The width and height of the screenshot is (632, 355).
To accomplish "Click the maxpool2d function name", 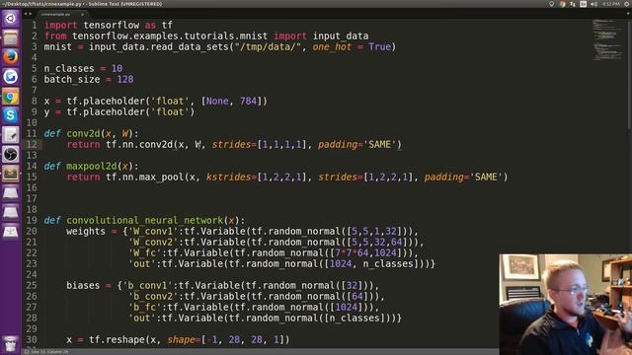I will (92, 166).
